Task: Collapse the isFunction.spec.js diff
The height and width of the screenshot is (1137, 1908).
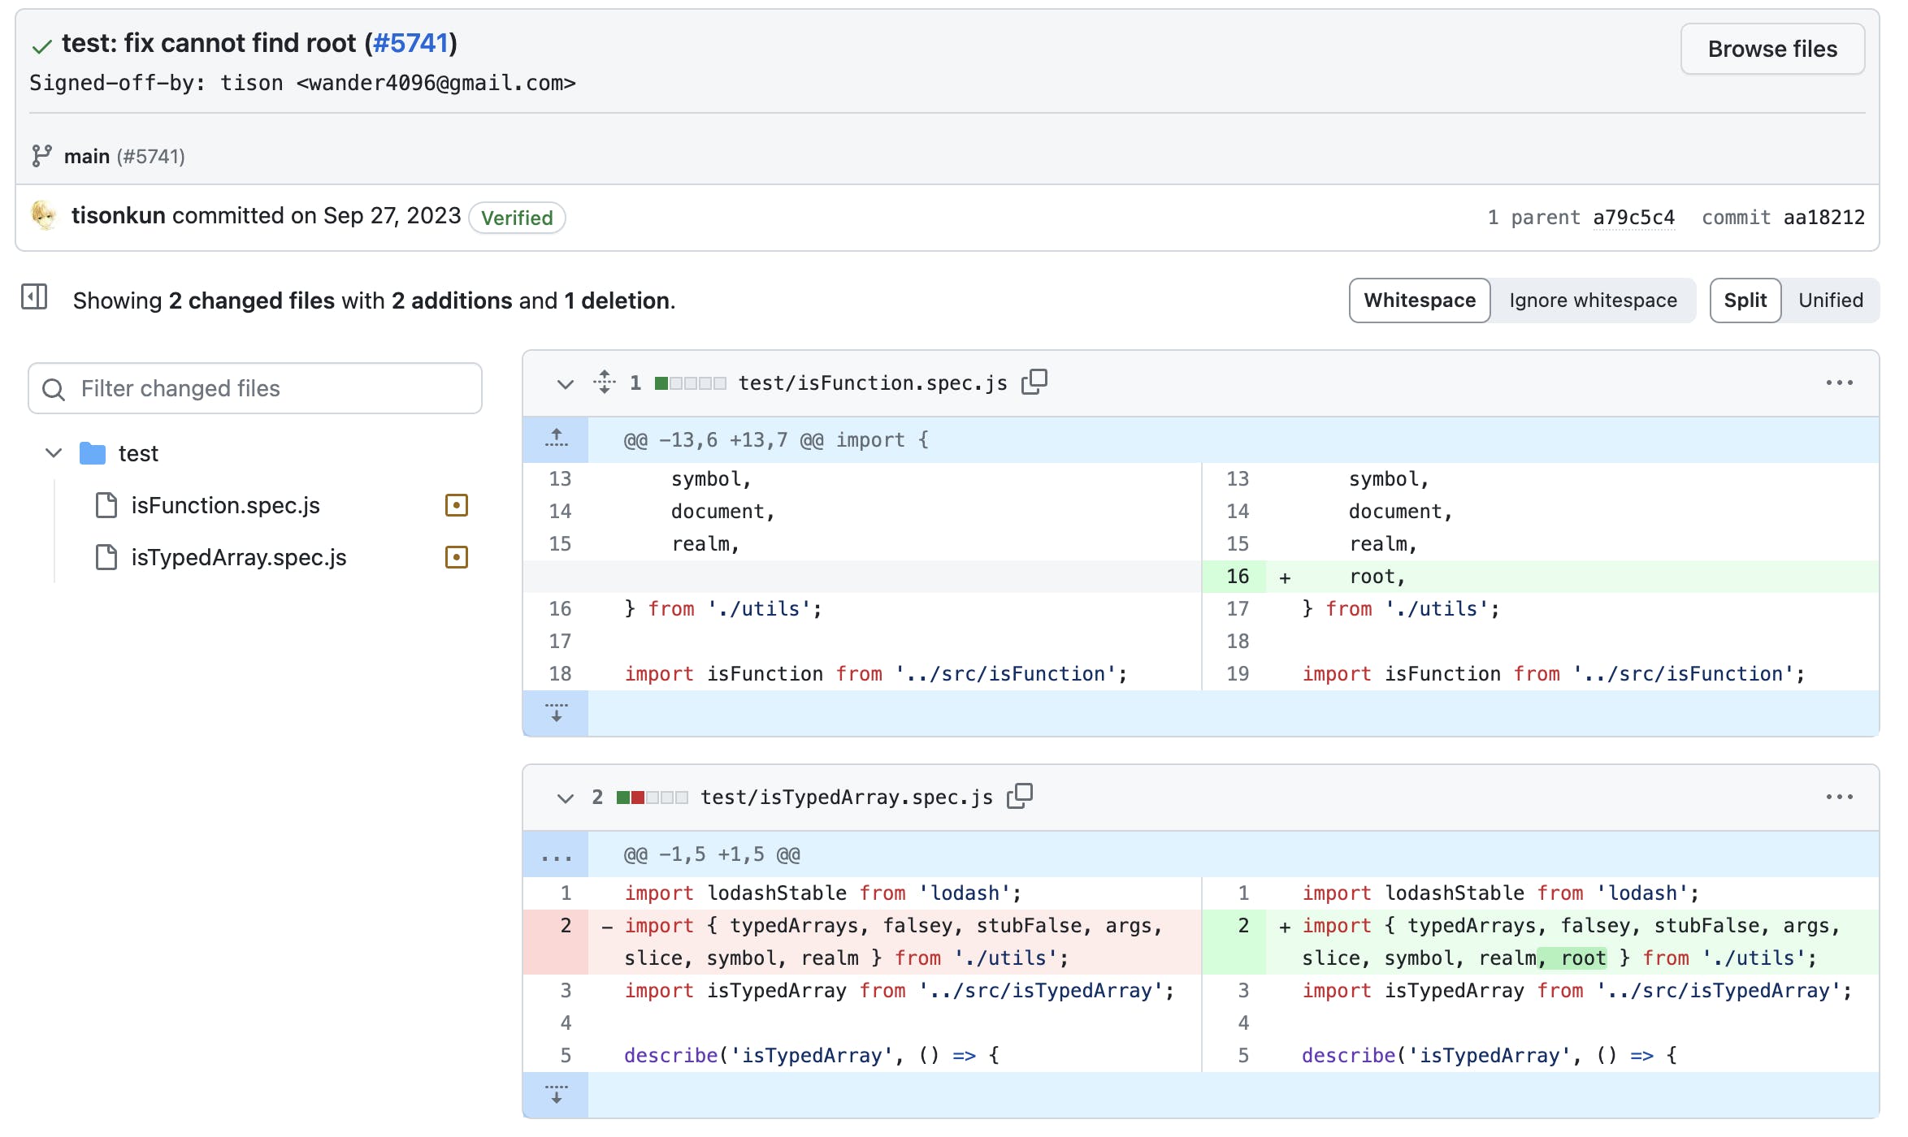Action: (x=565, y=383)
